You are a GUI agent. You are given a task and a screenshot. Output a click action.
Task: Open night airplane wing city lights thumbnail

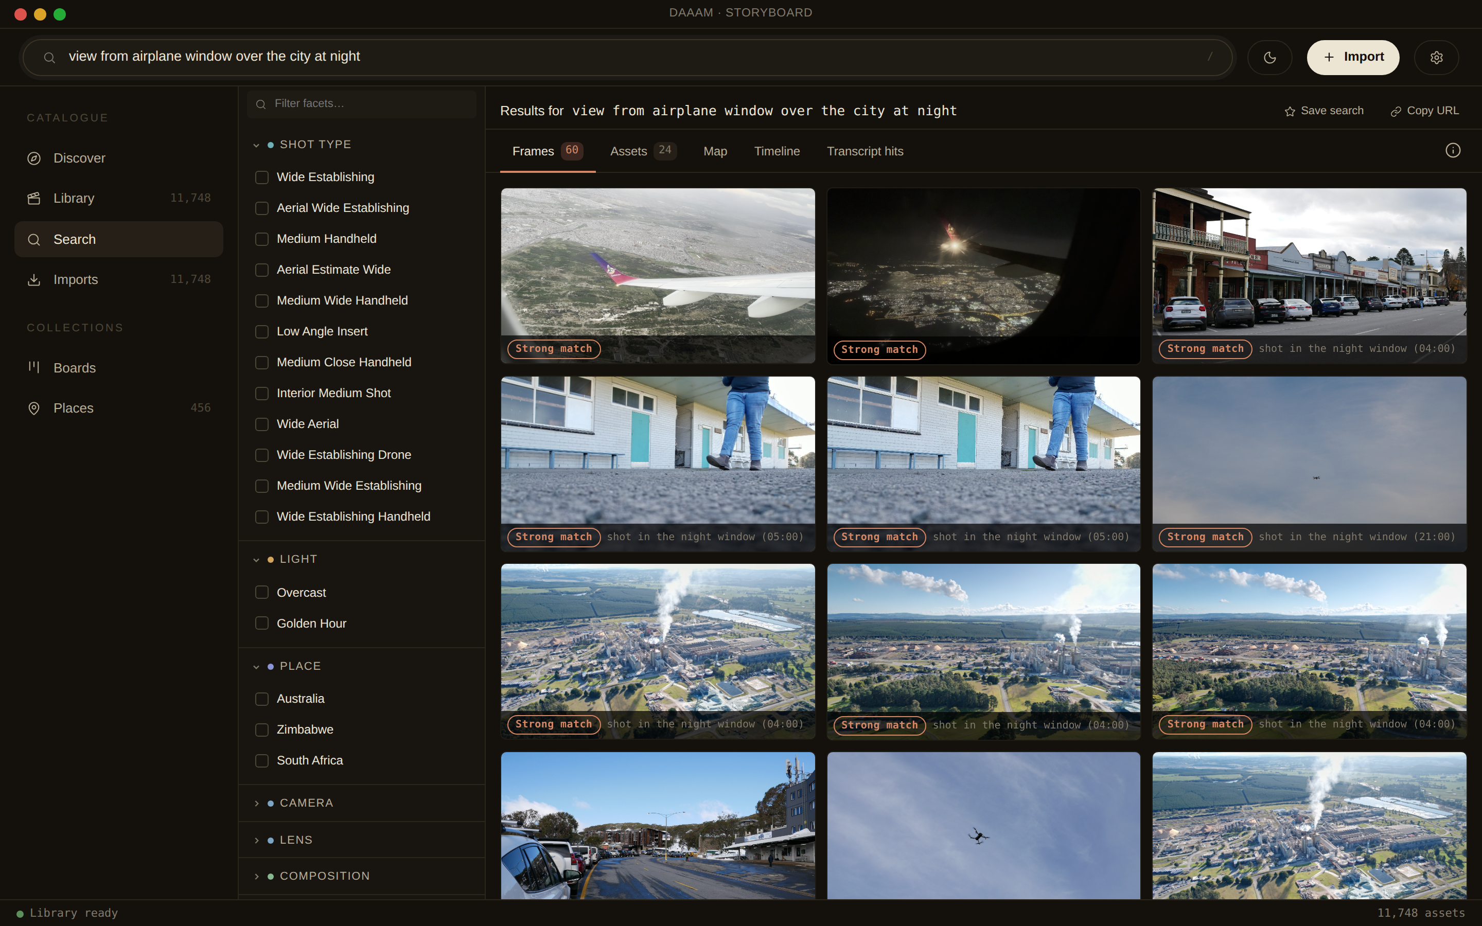coord(983,276)
